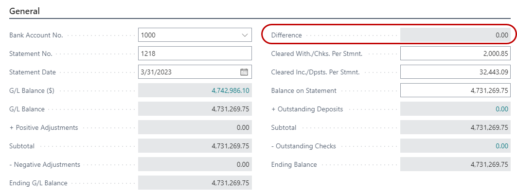517x195 pixels.
Task: Click Subtotal value below Positive Adjustments
Action: point(195,146)
